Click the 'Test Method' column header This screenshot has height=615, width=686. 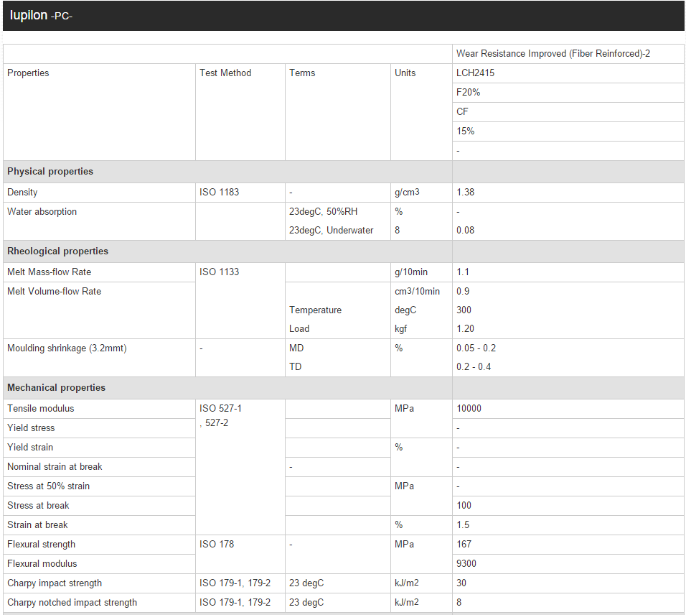tap(225, 73)
